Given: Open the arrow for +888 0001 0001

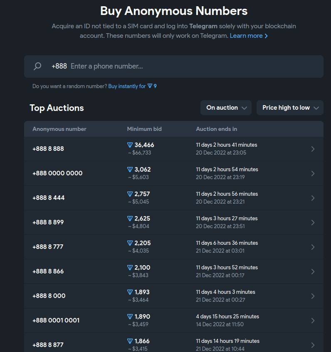Looking at the screenshot, I should tap(313, 320).
